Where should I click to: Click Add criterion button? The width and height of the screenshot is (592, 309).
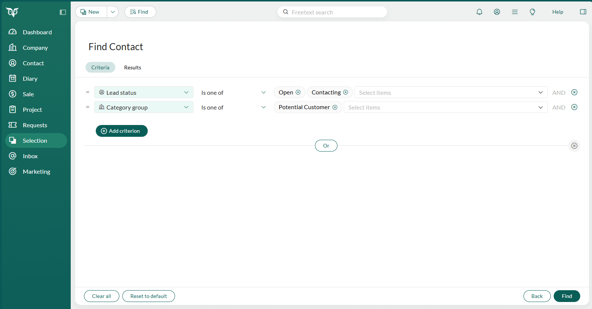[122, 131]
